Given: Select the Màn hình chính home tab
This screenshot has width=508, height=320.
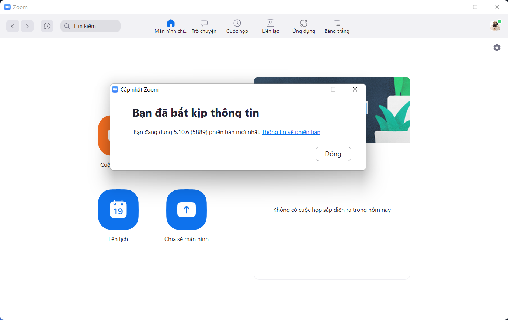Looking at the screenshot, I should coord(171,26).
